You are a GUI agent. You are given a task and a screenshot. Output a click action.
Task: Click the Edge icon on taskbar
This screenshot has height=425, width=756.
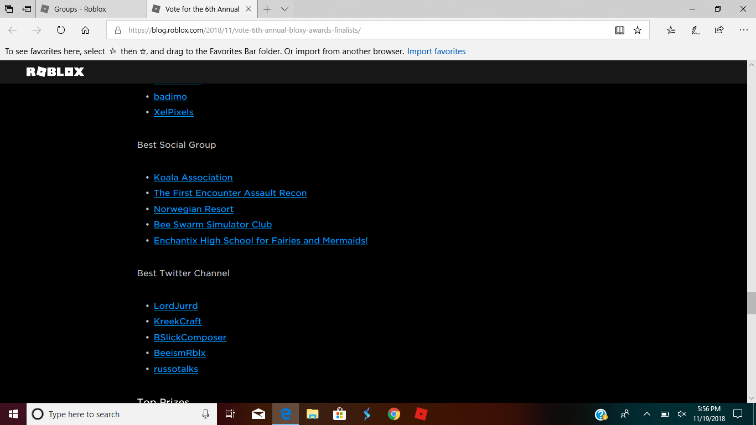(x=286, y=414)
